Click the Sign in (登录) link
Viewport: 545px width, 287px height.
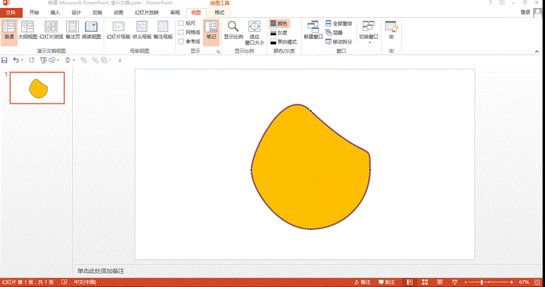[525, 12]
